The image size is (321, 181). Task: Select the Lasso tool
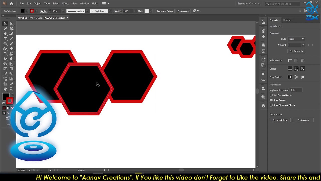[11, 29]
